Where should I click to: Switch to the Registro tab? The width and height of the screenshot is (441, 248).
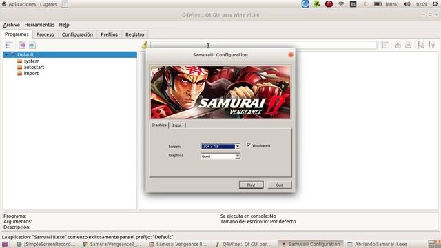point(135,34)
